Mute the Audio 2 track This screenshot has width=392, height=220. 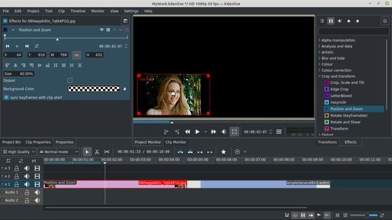[37, 200]
